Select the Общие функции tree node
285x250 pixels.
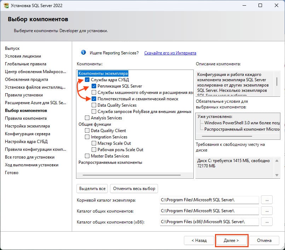95,124
